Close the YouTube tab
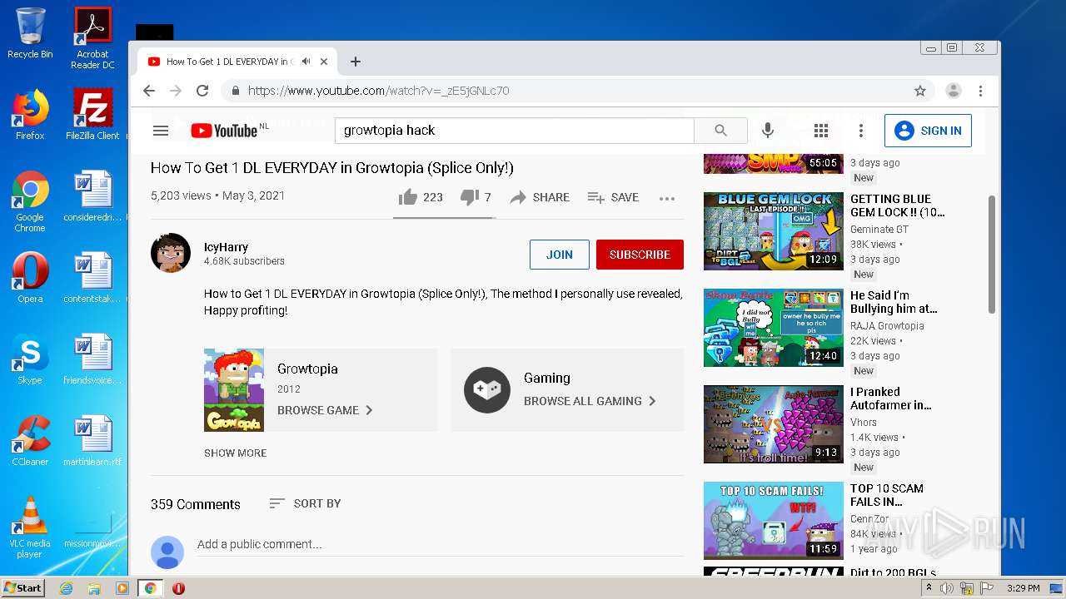The width and height of the screenshot is (1066, 599). (x=324, y=62)
